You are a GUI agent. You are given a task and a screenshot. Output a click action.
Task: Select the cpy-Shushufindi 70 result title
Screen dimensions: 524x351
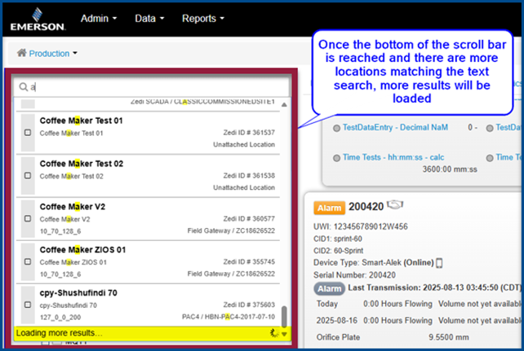78,292
